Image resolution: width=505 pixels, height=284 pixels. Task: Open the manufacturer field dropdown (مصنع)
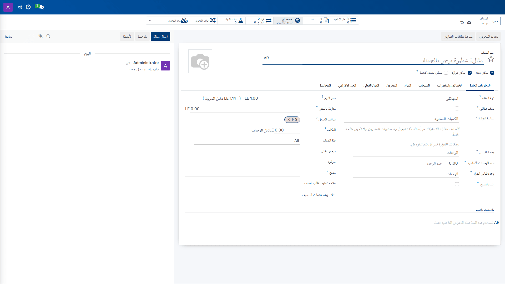point(243,173)
